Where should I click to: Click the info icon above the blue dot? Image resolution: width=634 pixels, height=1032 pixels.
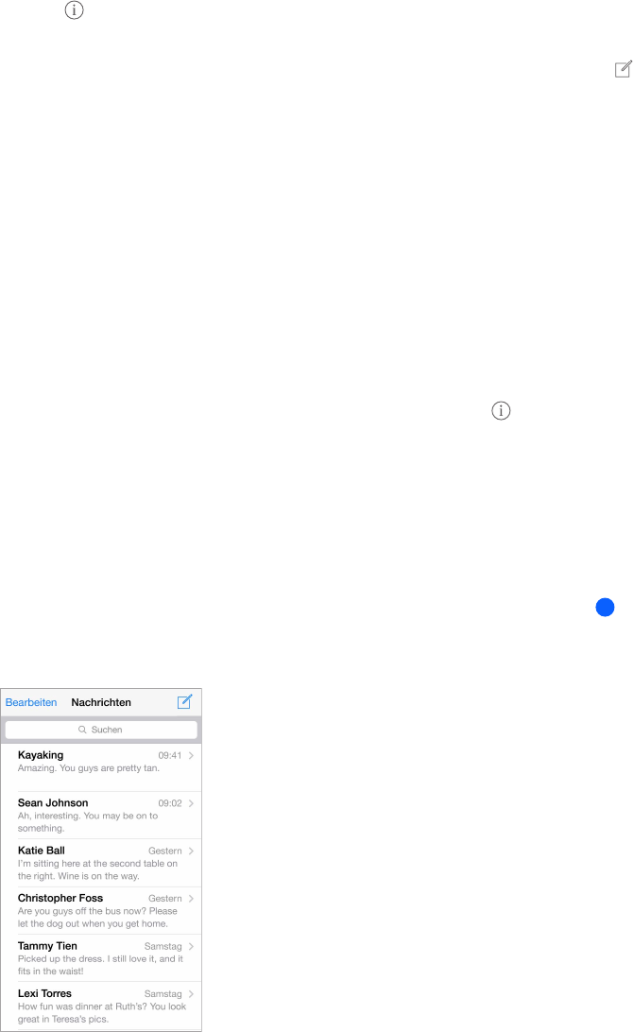pos(501,411)
